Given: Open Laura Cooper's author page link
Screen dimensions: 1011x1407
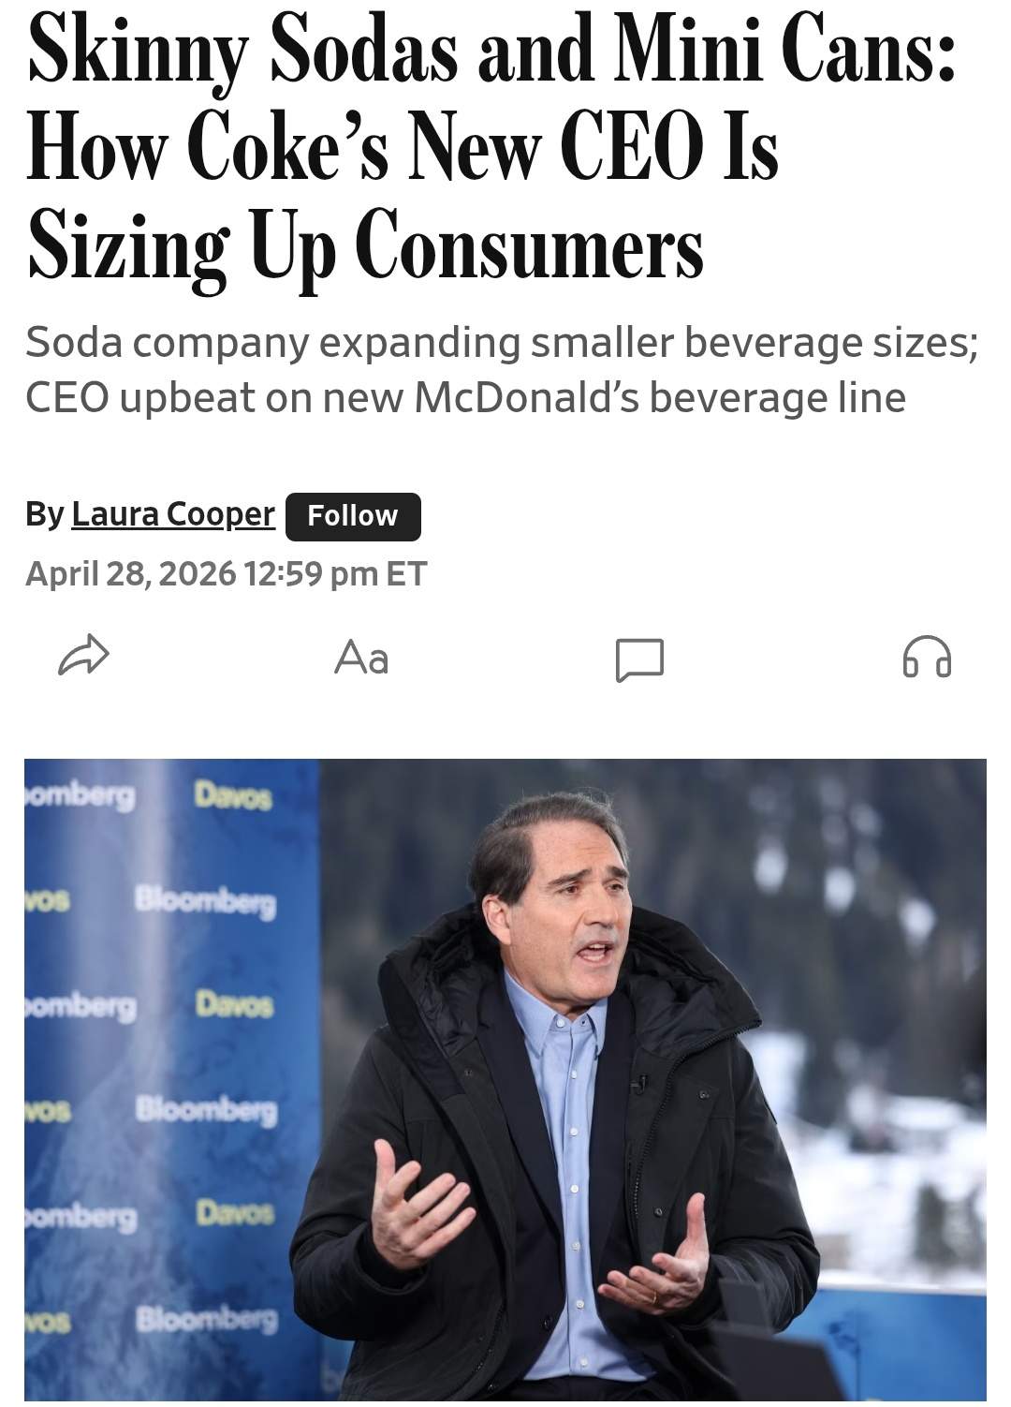Looking at the screenshot, I should coord(173,514).
